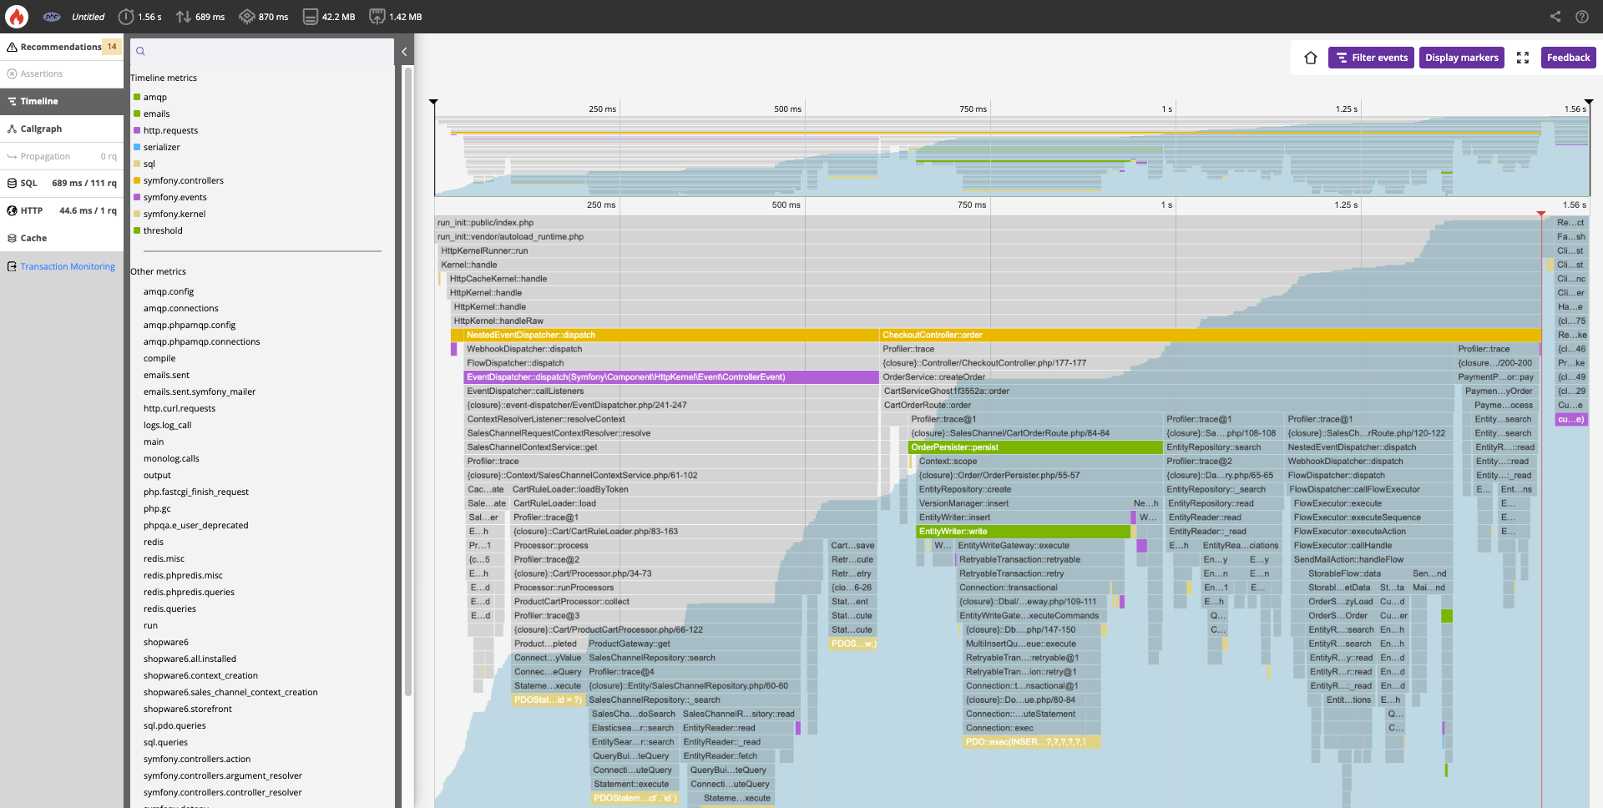Click the Blackfire flame logo icon
This screenshot has width=1603, height=808.
(17, 17)
